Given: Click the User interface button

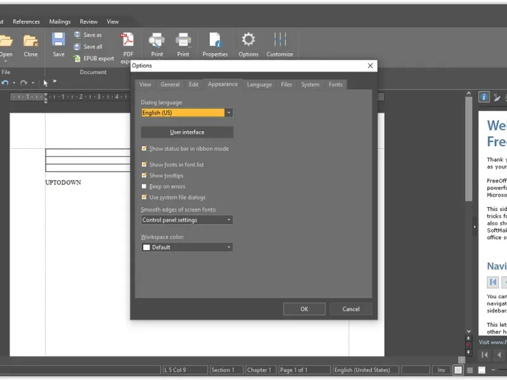Looking at the screenshot, I should pyautogui.click(x=187, y=132).
